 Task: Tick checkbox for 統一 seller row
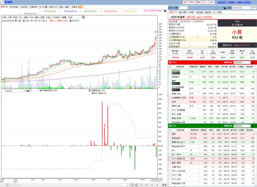coord(170,150)
